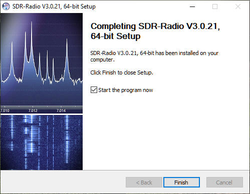Screen dimensions: 250x194
Task: Minimize the setup window
Action: pyautogui.click(x=192, y=6)
